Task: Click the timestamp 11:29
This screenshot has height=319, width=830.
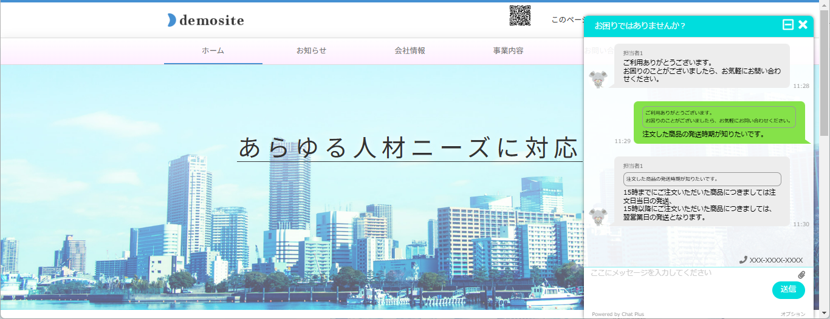Action: click(622, 141)
